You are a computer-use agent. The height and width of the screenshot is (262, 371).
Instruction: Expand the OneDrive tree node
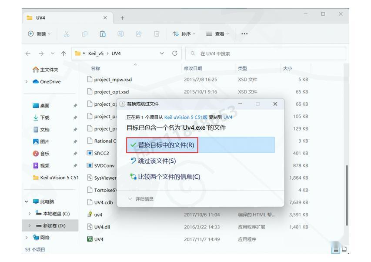(x=27, y=82)
